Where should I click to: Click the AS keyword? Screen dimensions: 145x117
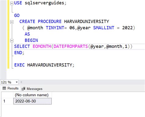[27, 34]
